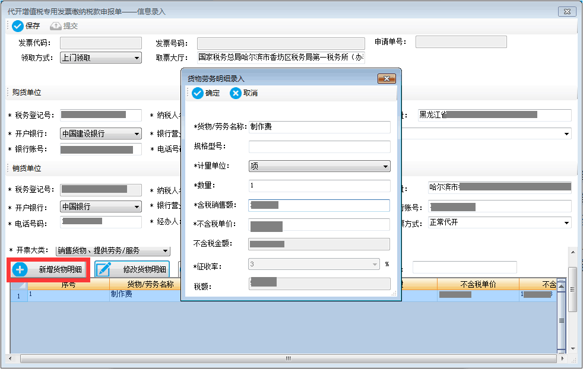The height and width of the screenshot is (369, 583).
Task: Click the 发票号码 input field
Action: [x=281, y=43]
